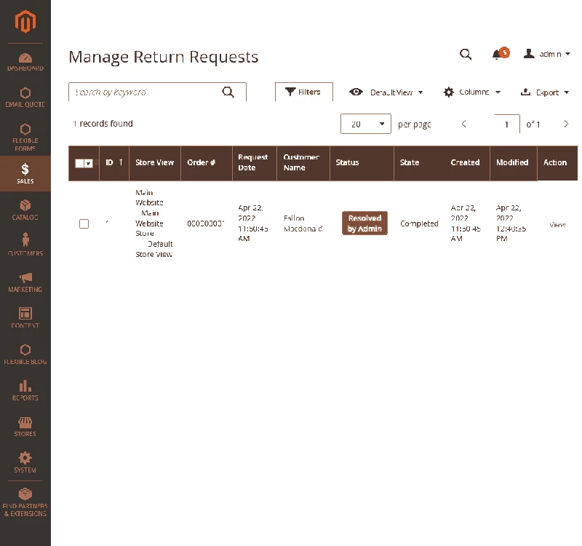Open the Email Quote menu

point(25,98)
